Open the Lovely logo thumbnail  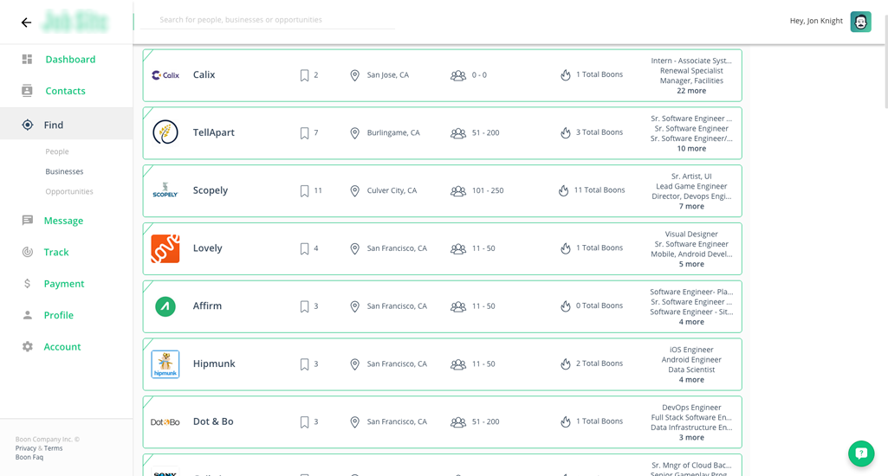[165, 248]
